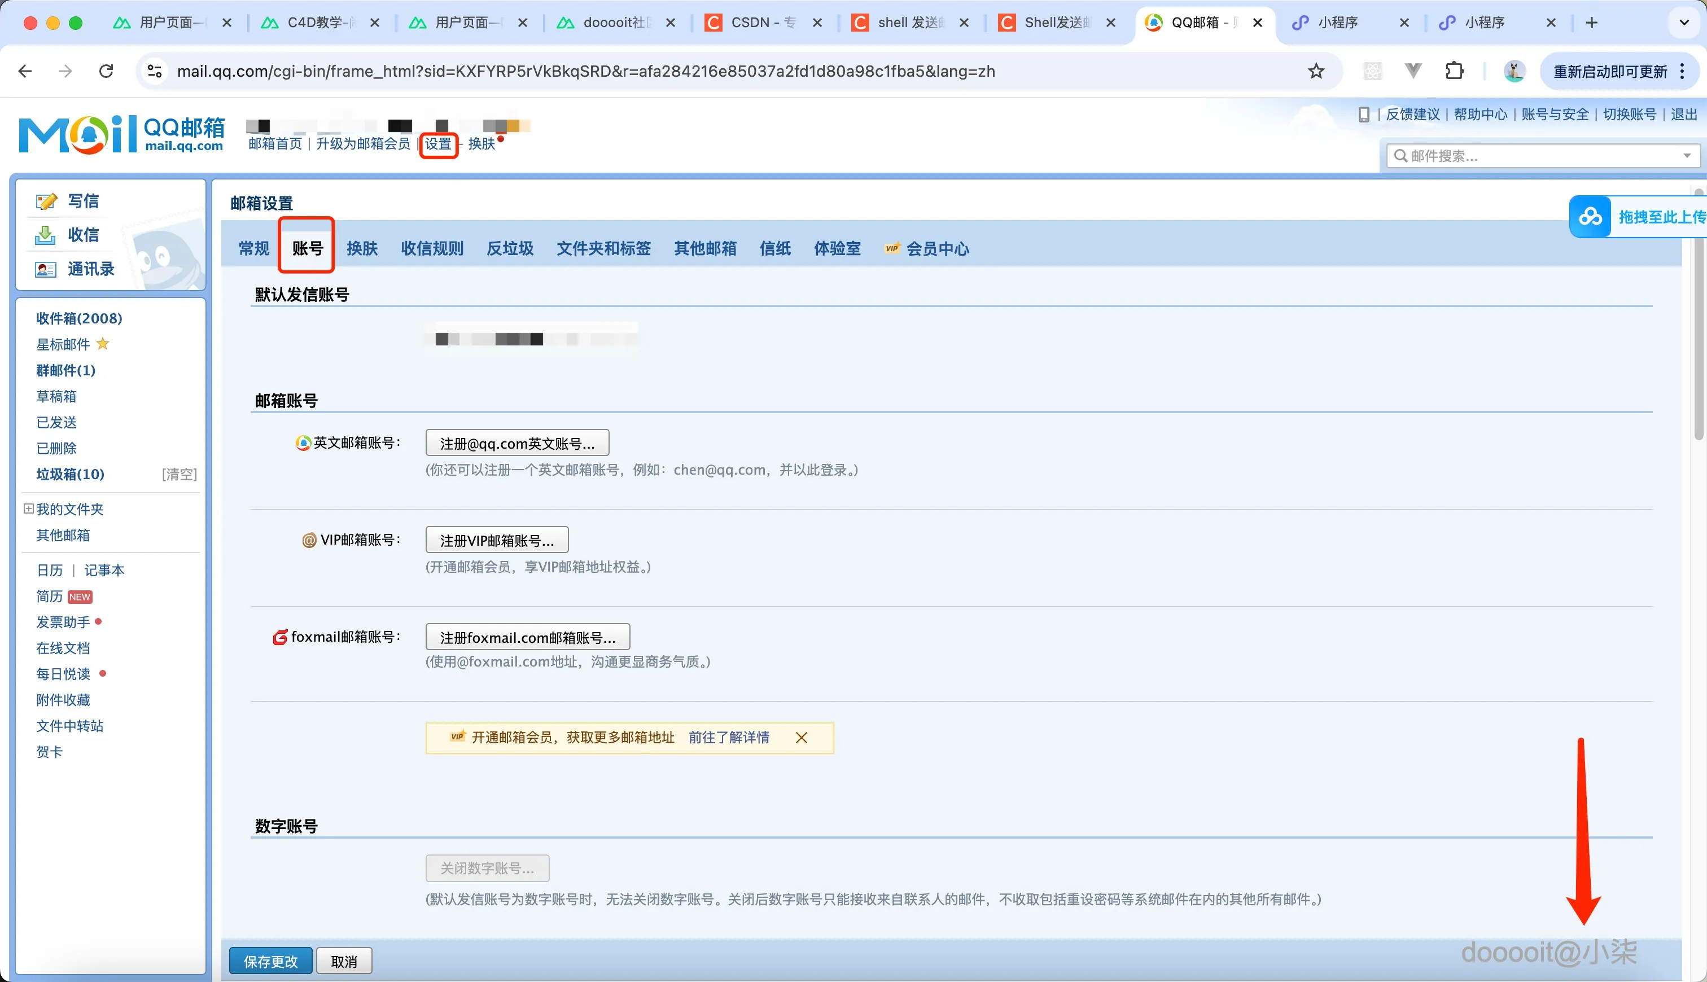Switch to the 常规 settings tab
This screenshot has height=982, width=1707.
(253, 248)
